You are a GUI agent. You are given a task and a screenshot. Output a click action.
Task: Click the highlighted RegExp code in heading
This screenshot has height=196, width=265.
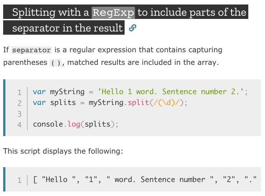113,13
